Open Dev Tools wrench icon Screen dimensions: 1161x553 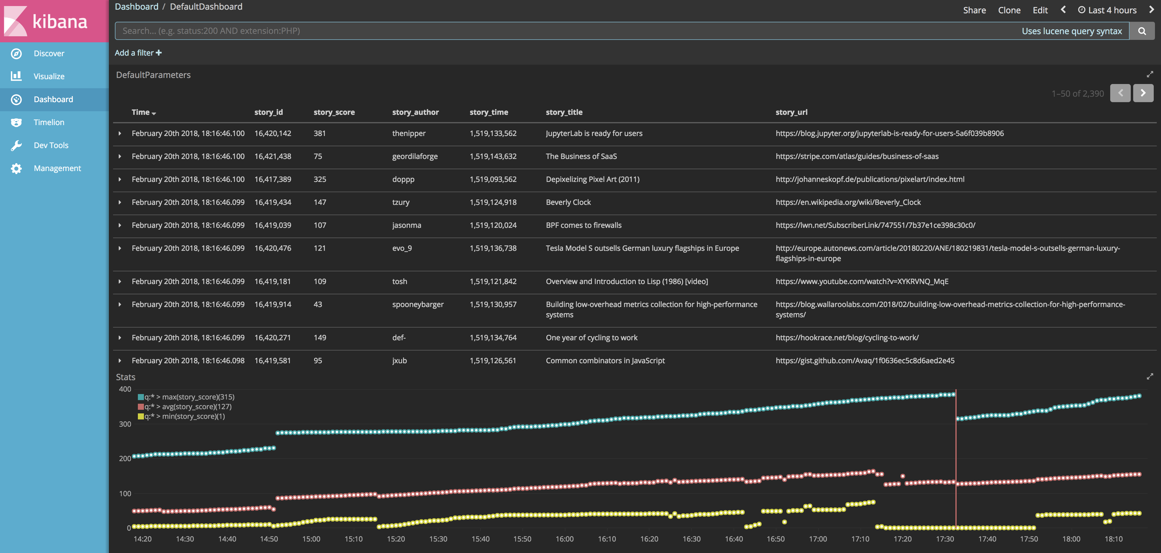(x=16, y=145)
